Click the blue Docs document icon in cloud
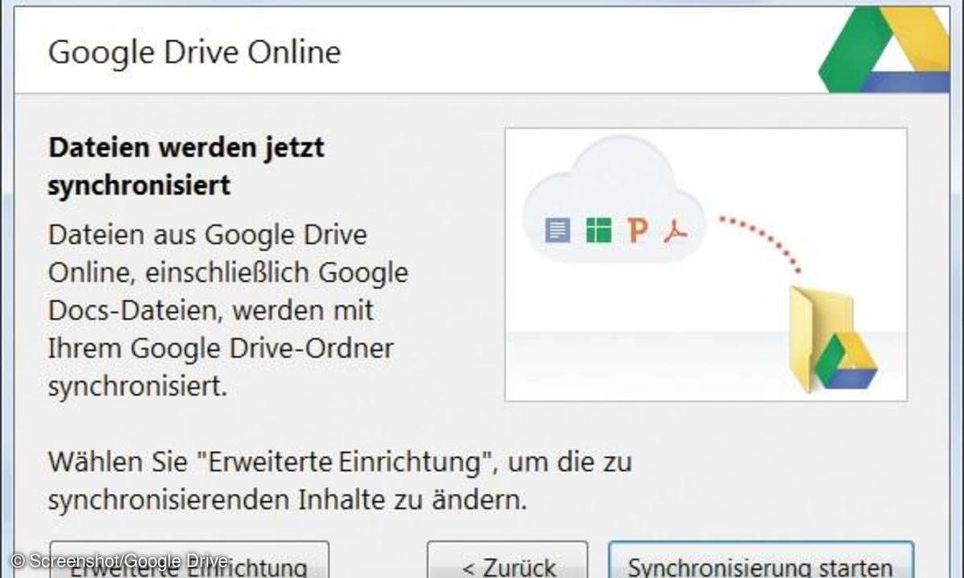The image size is (964, 578). pos(557,230)
